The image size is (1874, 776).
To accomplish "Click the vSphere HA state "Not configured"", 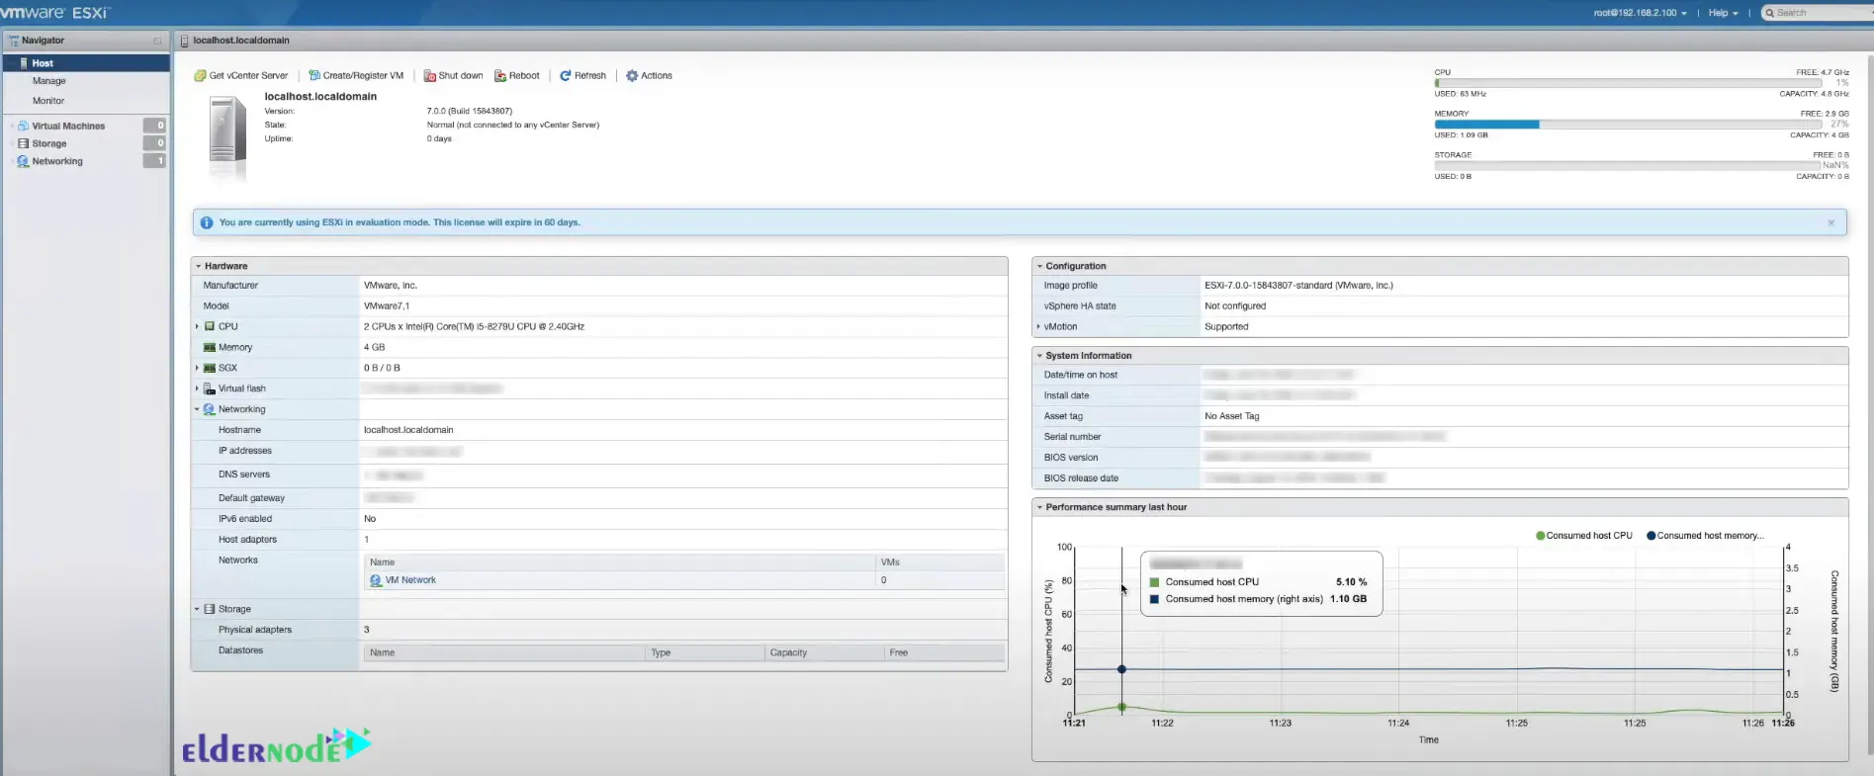I will point(1235,306).
